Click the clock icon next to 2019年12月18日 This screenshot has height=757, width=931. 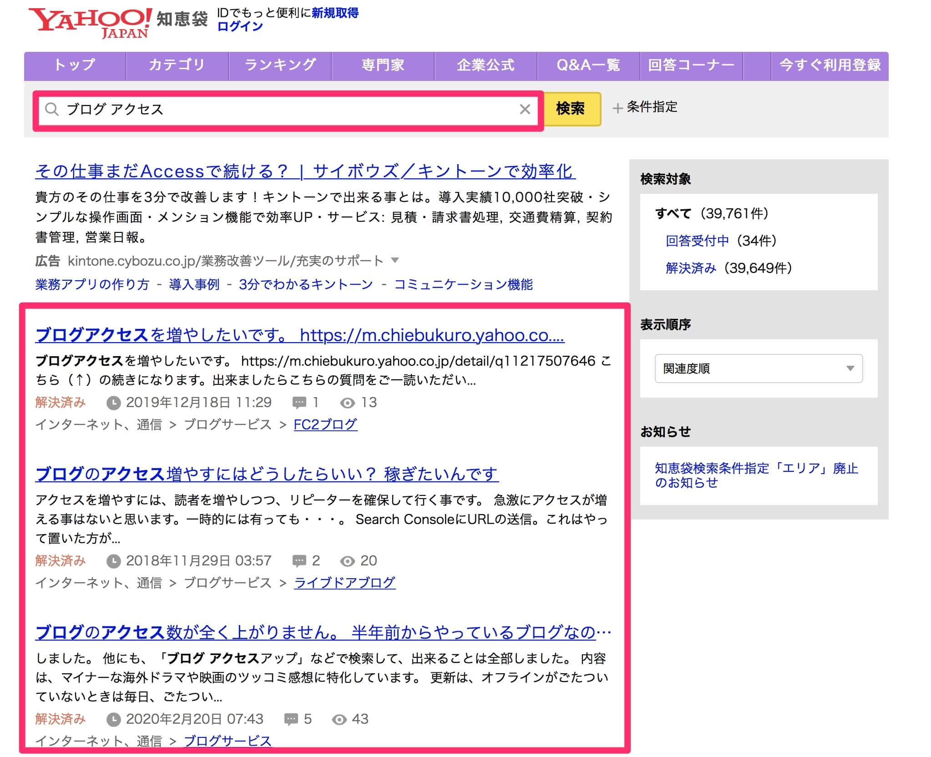click(x=113, y=403)
